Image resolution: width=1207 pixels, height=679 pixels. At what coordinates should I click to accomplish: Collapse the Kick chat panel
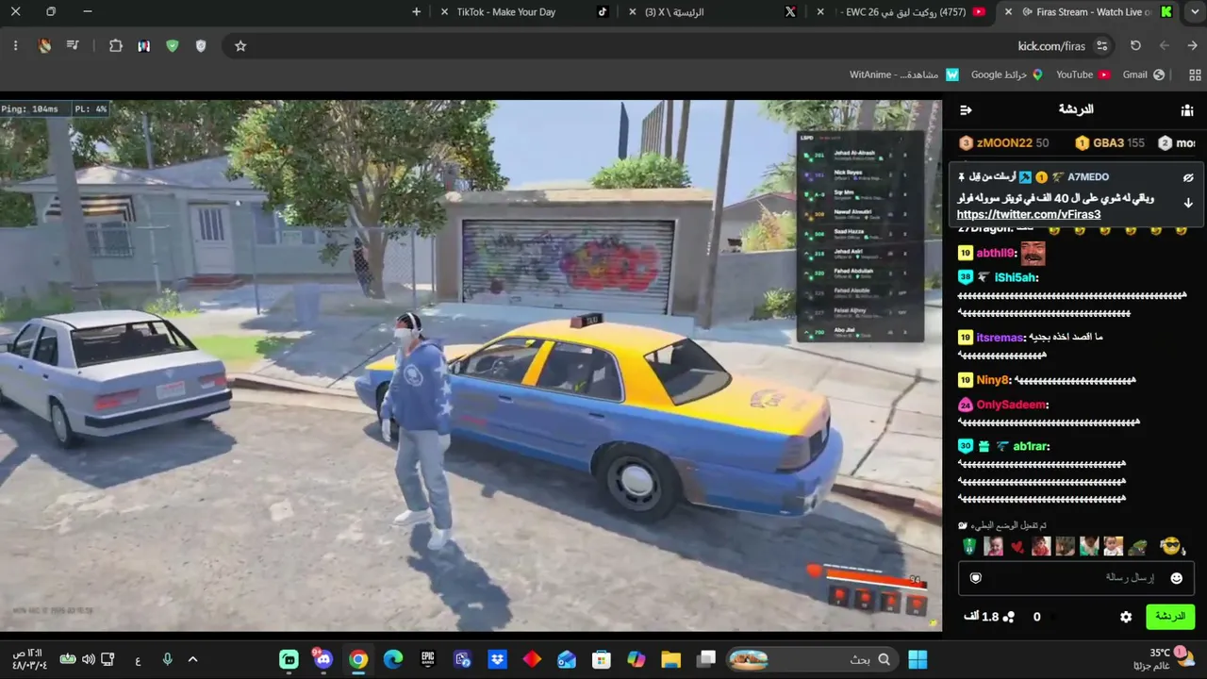click(x=966, y=110)
